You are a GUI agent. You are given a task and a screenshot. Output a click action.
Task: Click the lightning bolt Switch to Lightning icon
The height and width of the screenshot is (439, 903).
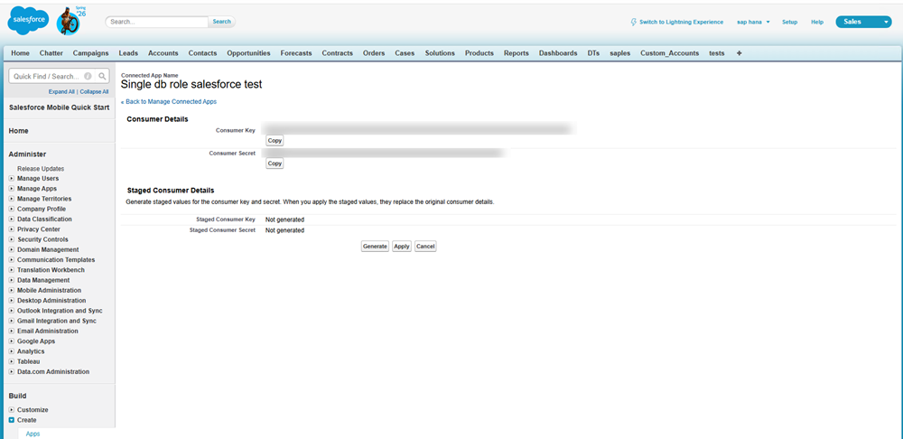(x=633, y=22)
